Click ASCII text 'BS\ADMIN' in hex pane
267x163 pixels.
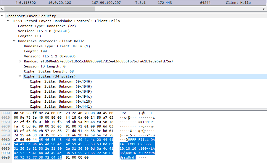click(128, 153)
